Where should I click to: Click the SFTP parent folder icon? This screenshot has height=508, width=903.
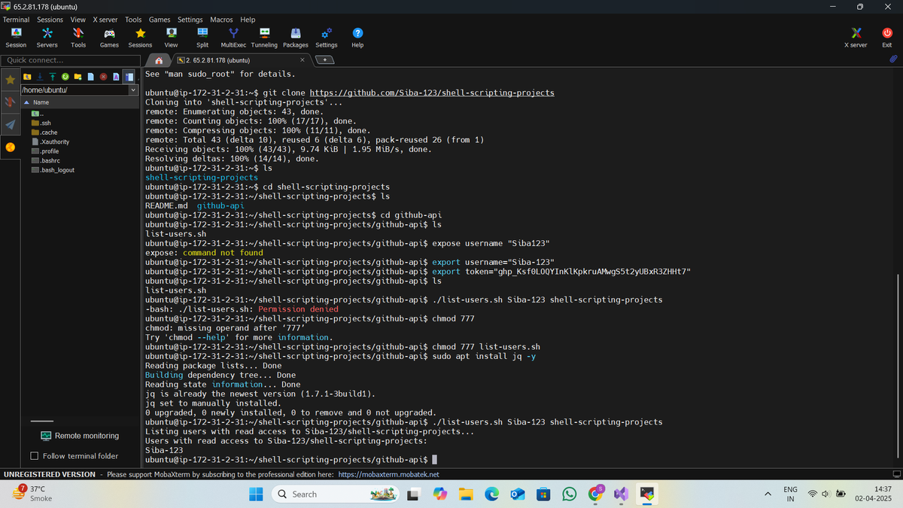pyautogui.click(x=27, y=76)
